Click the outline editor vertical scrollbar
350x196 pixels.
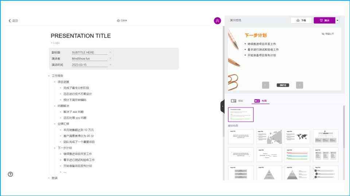[223, 81]
